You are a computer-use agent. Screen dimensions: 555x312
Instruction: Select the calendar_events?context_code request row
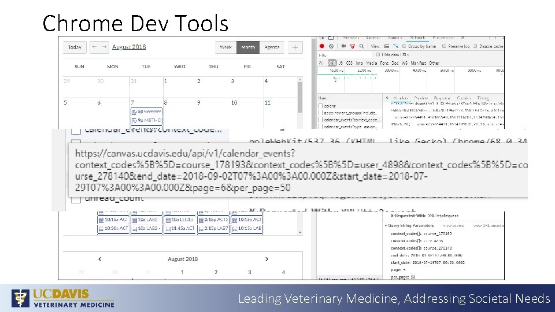[x=349, y=120]
